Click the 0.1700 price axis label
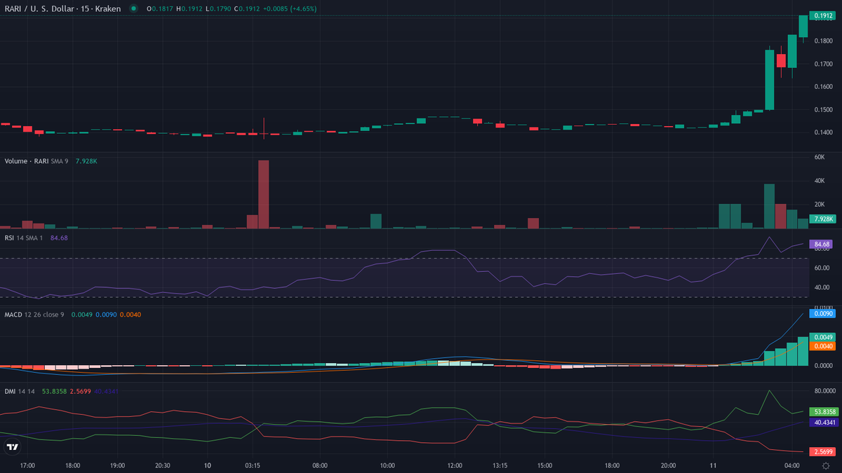Screen dimensions: 842x473 [824, 64]
